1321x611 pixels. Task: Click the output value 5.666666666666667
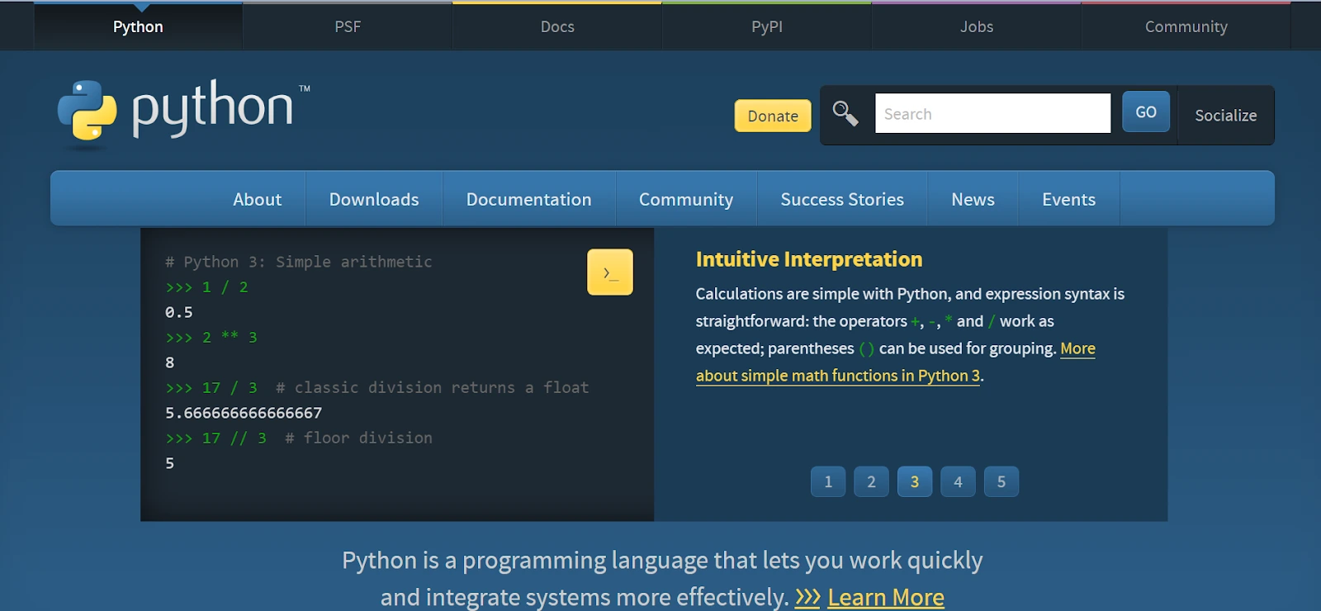click(244, 413)
